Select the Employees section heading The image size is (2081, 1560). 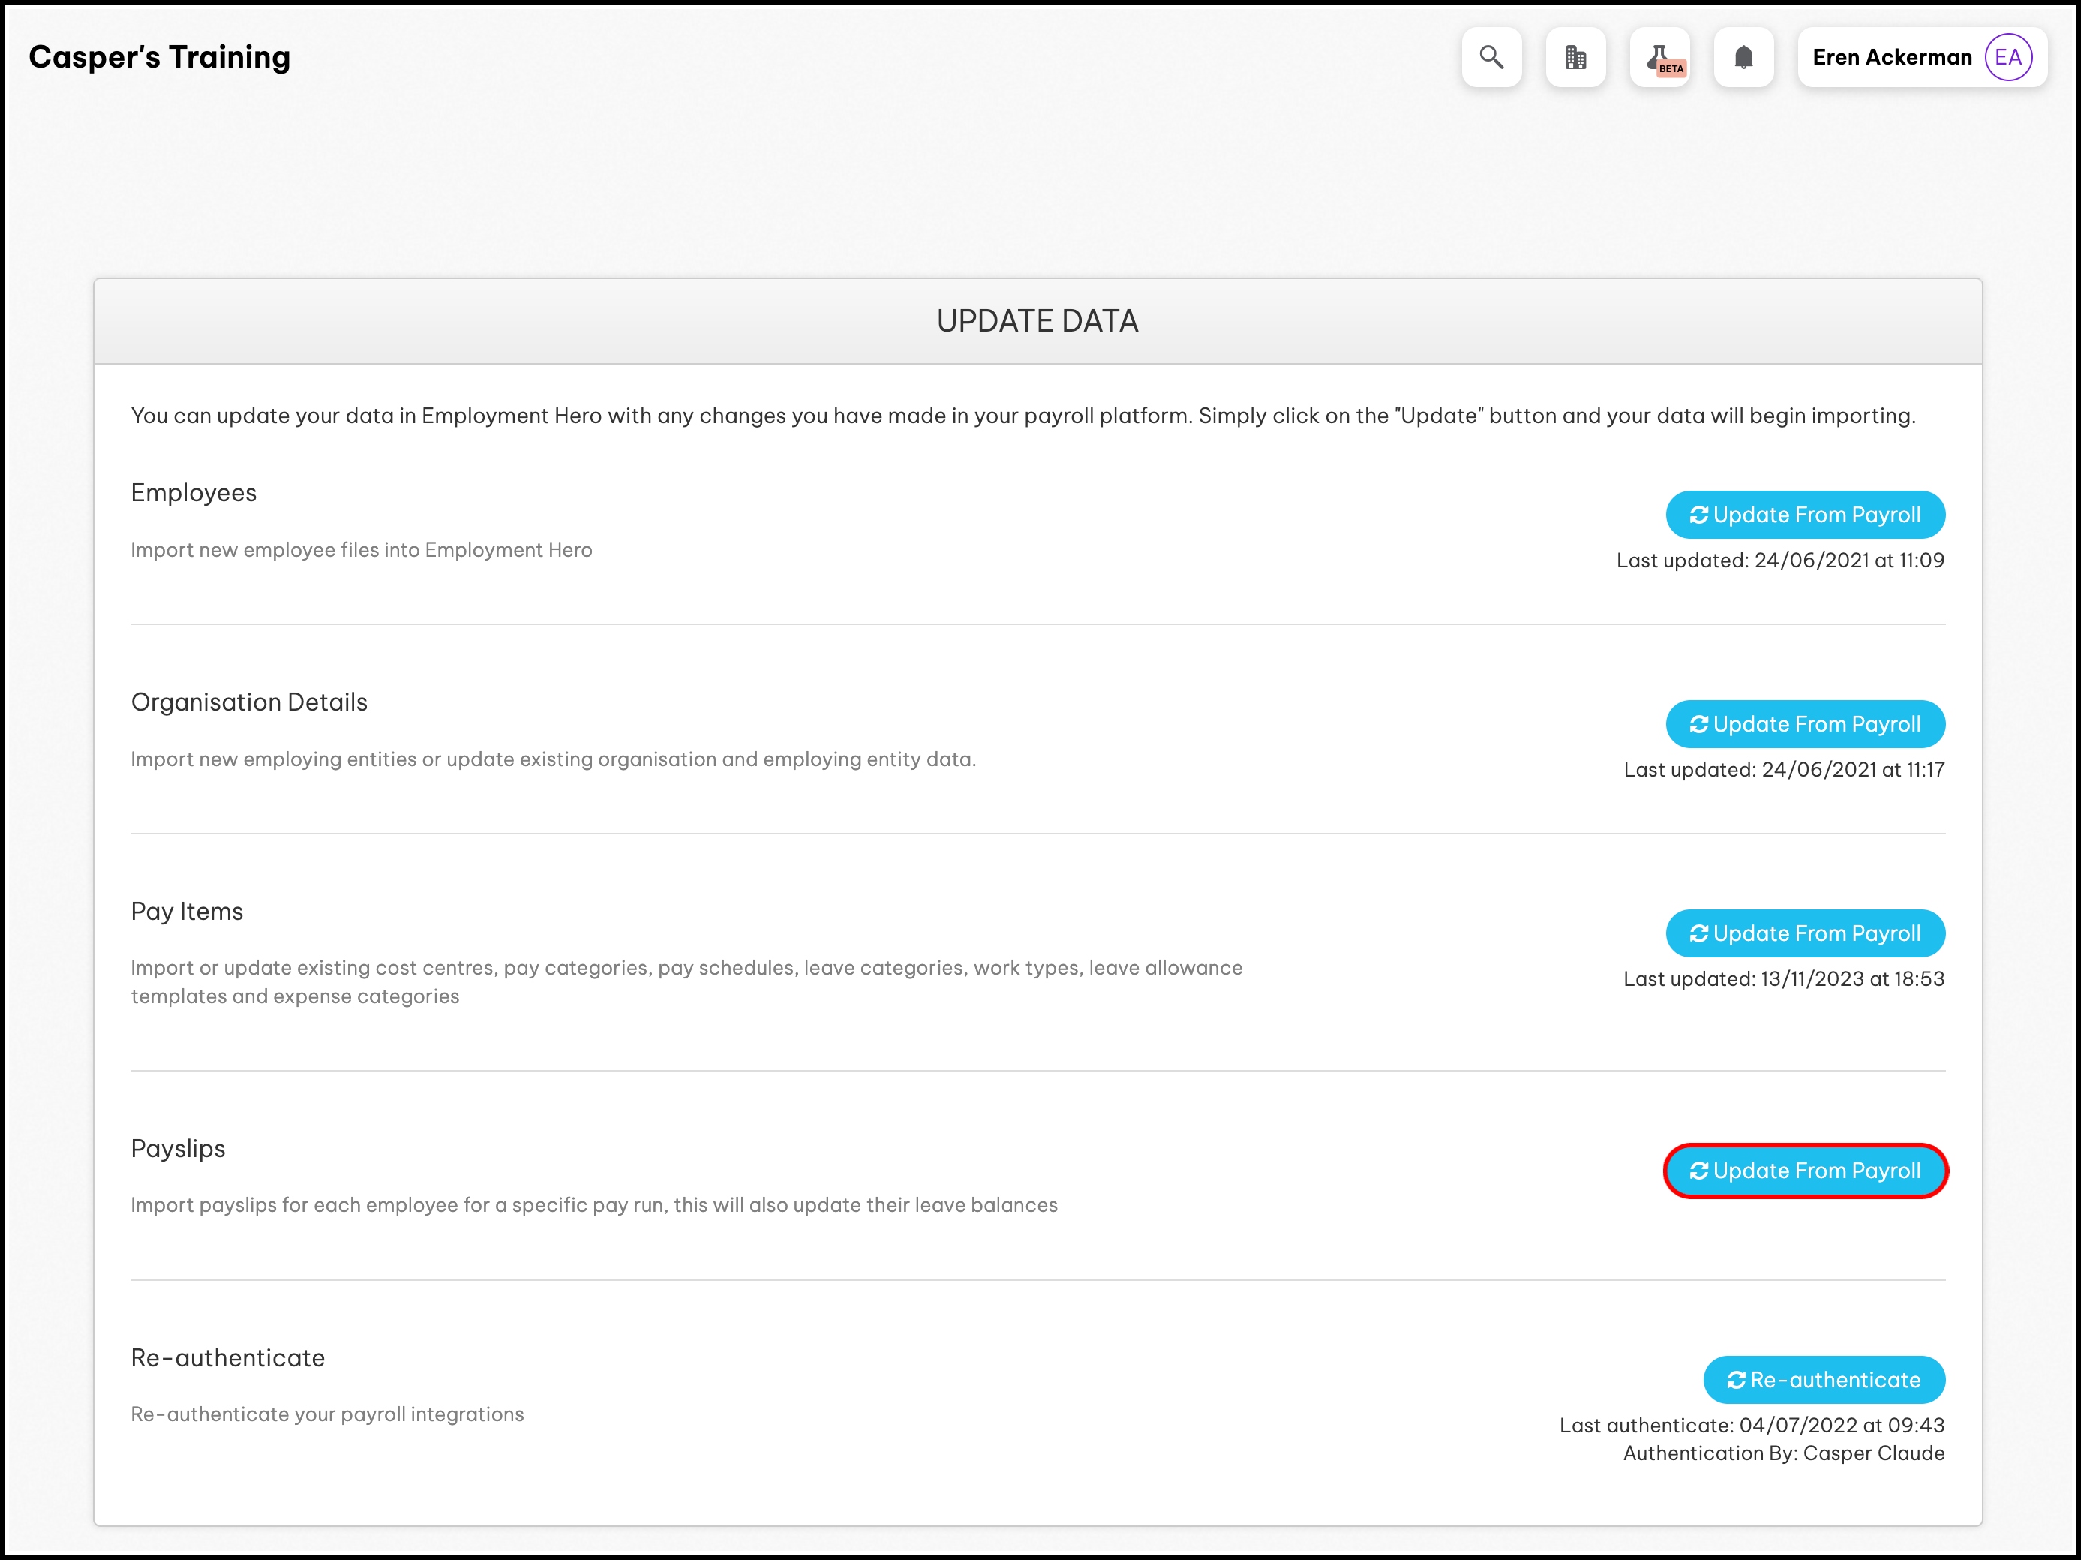point(194,493)
